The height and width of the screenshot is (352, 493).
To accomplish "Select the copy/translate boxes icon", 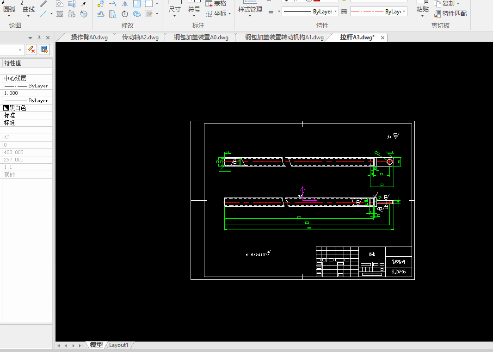I will (137, 14).
